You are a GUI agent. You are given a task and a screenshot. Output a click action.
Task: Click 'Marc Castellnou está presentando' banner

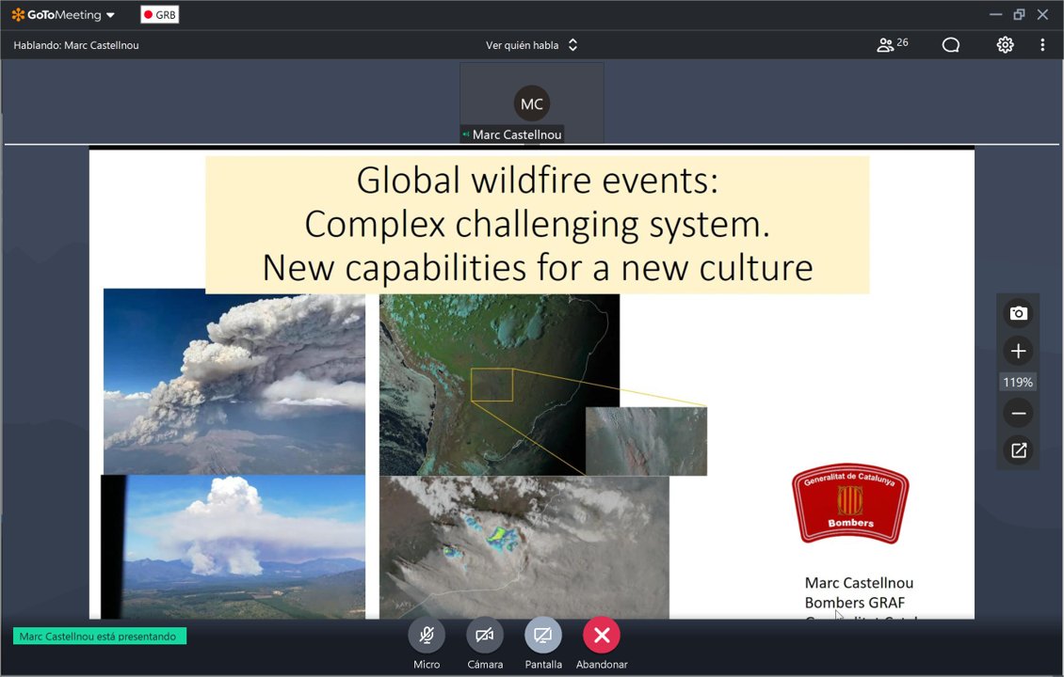99,637
